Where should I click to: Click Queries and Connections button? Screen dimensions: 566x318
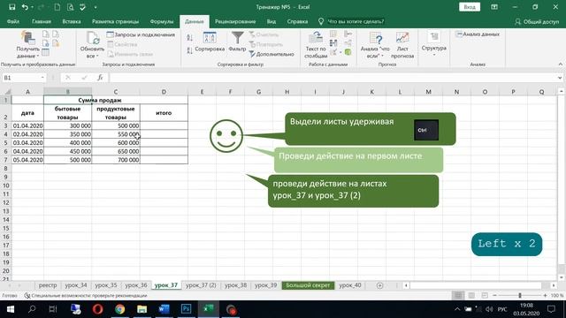(141, 34)
